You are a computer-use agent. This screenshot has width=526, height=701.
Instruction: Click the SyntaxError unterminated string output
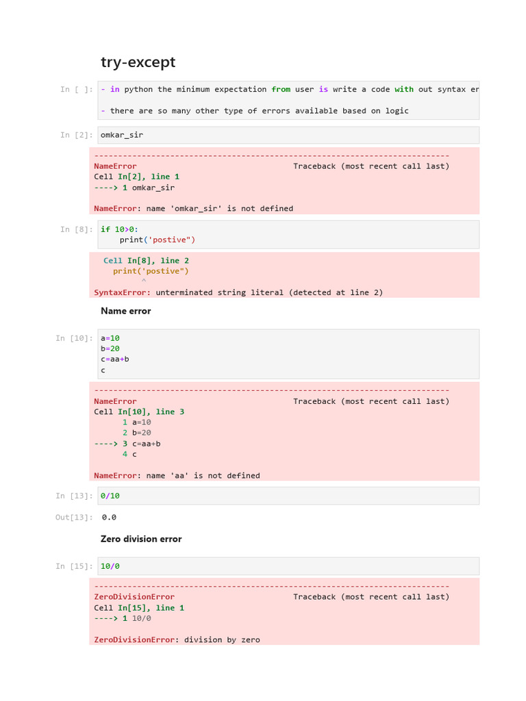coord(284,275)
